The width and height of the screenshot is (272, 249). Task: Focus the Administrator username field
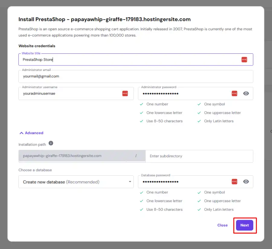point(76,93)
